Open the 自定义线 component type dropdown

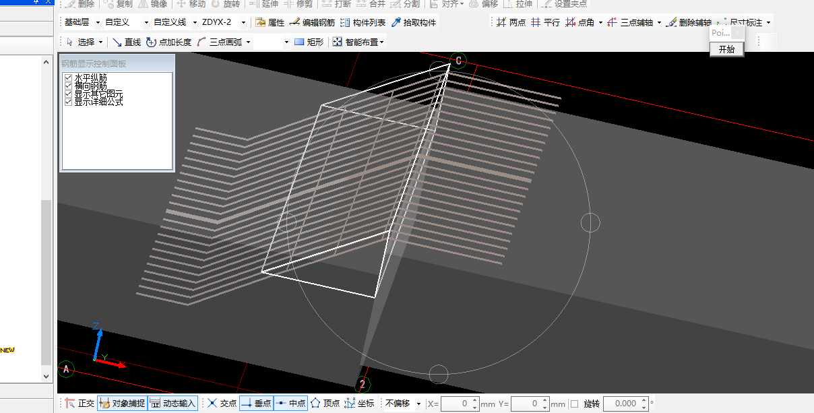[195, 22]
